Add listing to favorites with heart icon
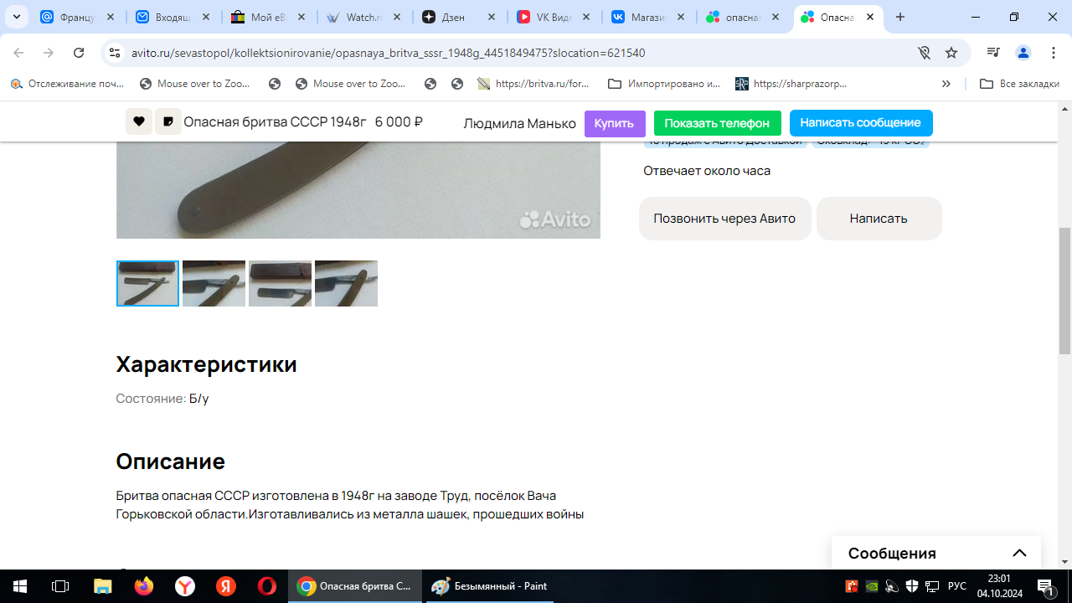 [139, 122]
